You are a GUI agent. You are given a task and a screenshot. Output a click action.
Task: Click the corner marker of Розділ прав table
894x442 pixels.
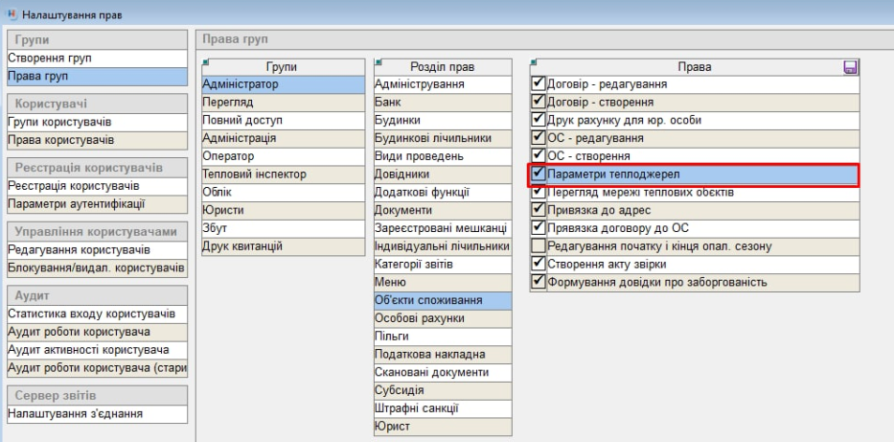coord(378,61)
